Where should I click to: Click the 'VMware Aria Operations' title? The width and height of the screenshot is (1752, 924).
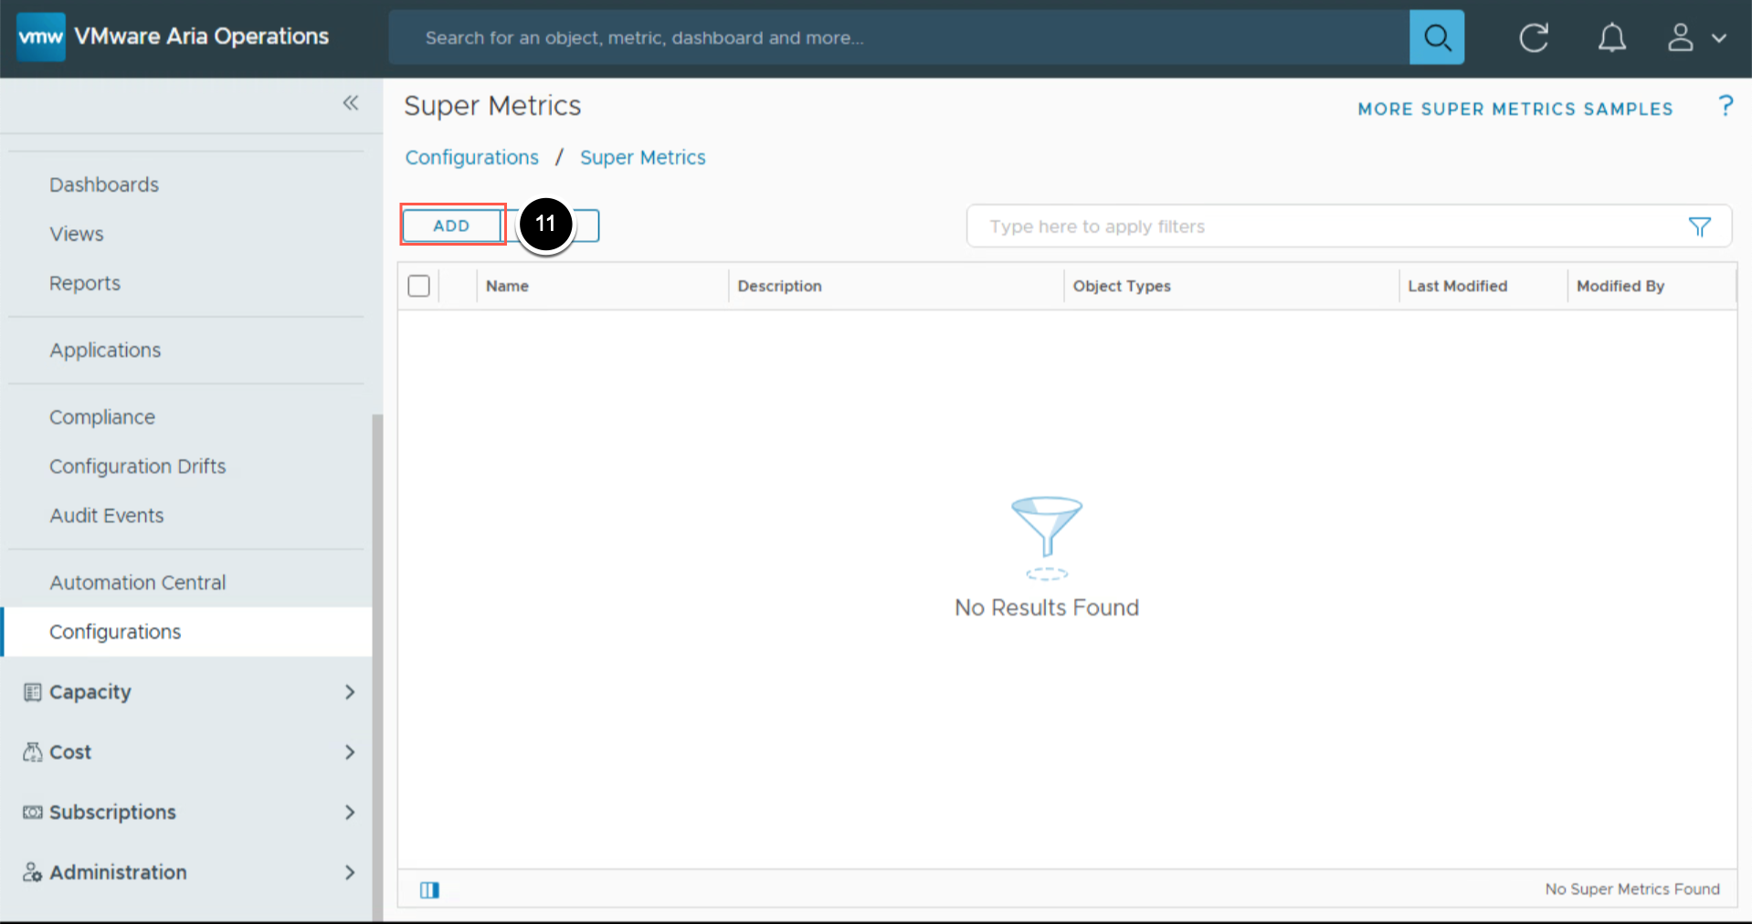pyautogui.click(x=202, y=37)
